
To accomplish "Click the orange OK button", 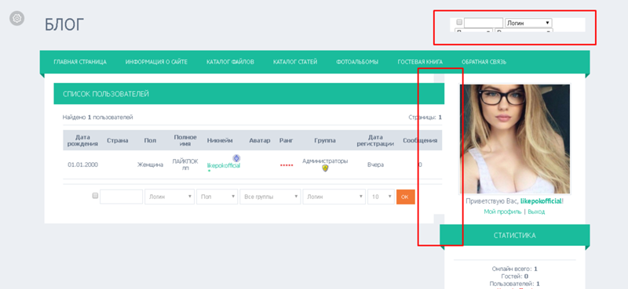I will [x=406, y=197].
